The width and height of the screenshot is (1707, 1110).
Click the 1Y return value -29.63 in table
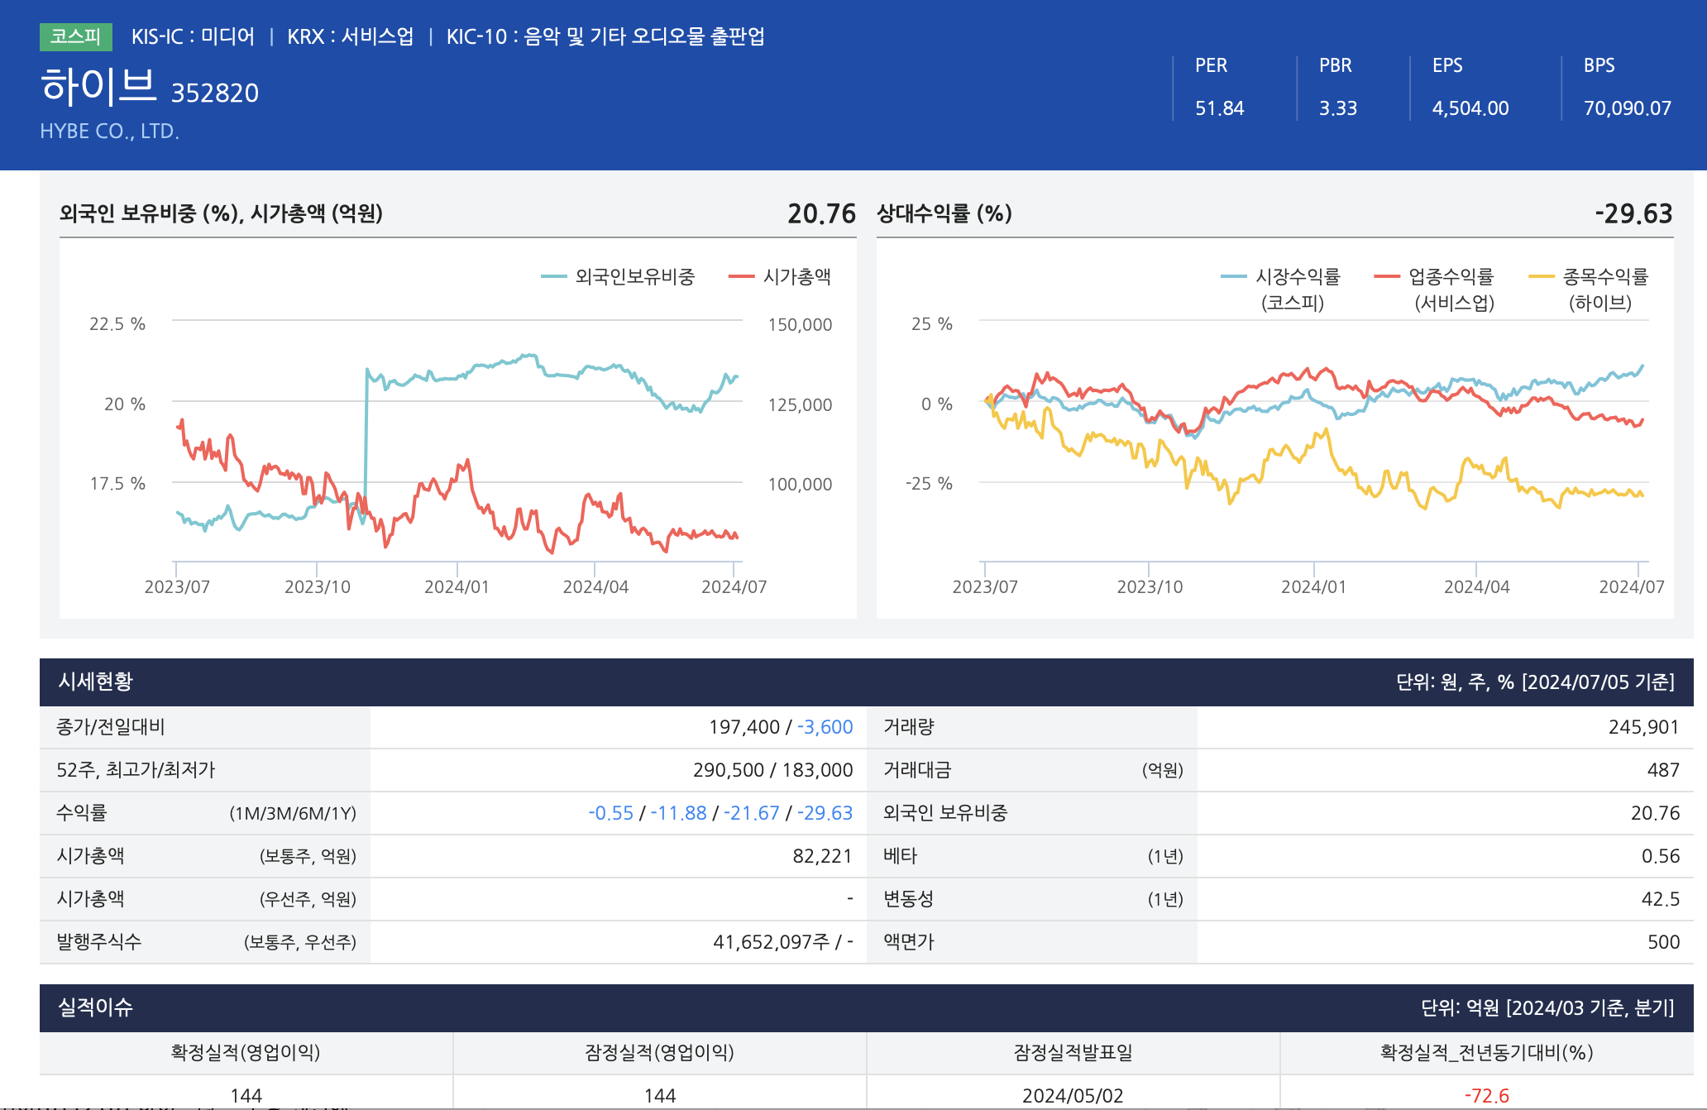825,813
